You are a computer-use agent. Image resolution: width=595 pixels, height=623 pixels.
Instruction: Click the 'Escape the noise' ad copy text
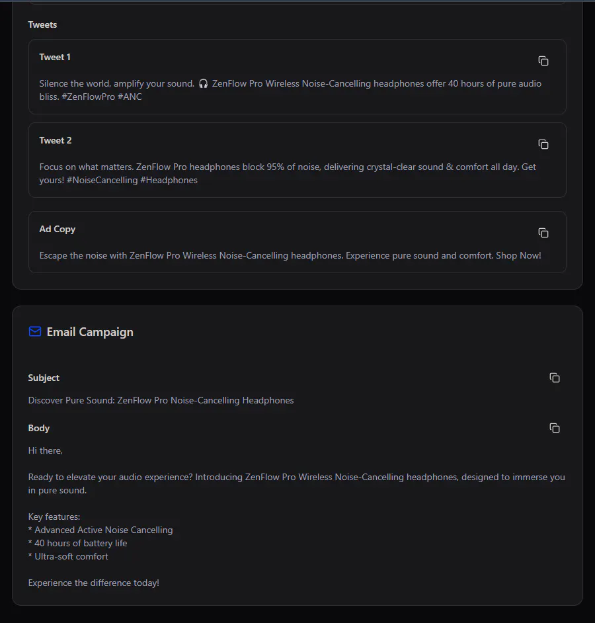tap(290, 255)
